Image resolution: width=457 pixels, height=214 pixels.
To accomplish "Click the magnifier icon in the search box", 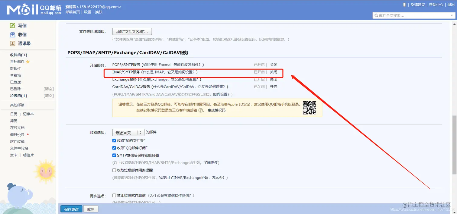I will click(x=376, y=15).
